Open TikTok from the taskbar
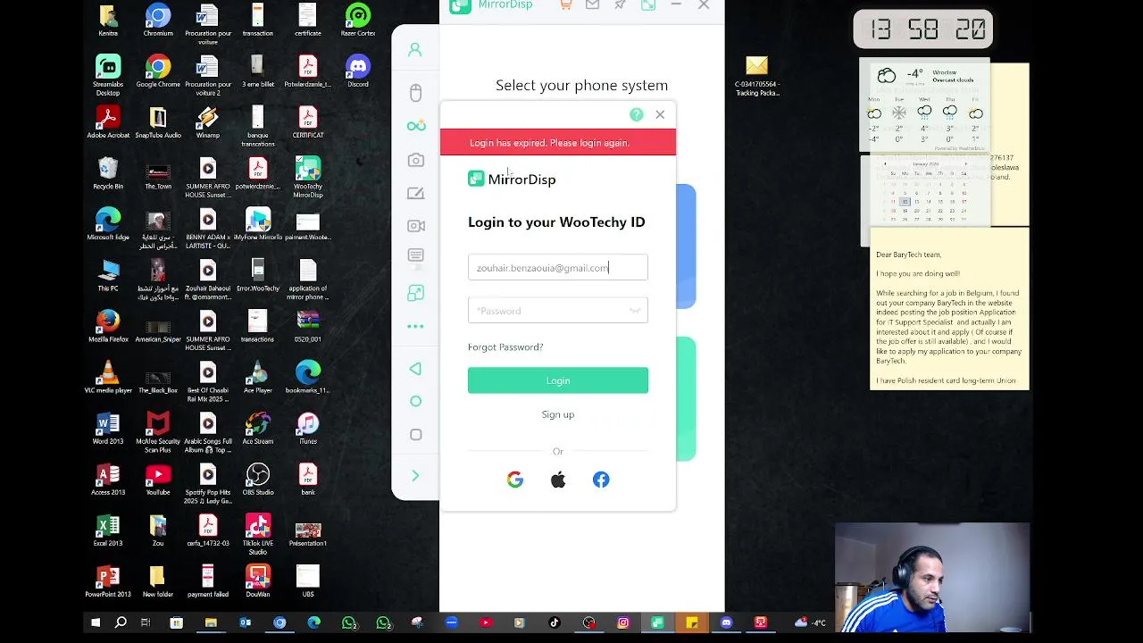The width and height of the screenshot is (1143, 643). 555,622
